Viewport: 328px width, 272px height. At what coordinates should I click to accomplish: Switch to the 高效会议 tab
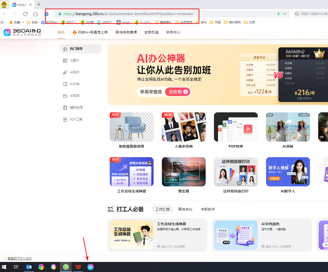click(185, 209)
